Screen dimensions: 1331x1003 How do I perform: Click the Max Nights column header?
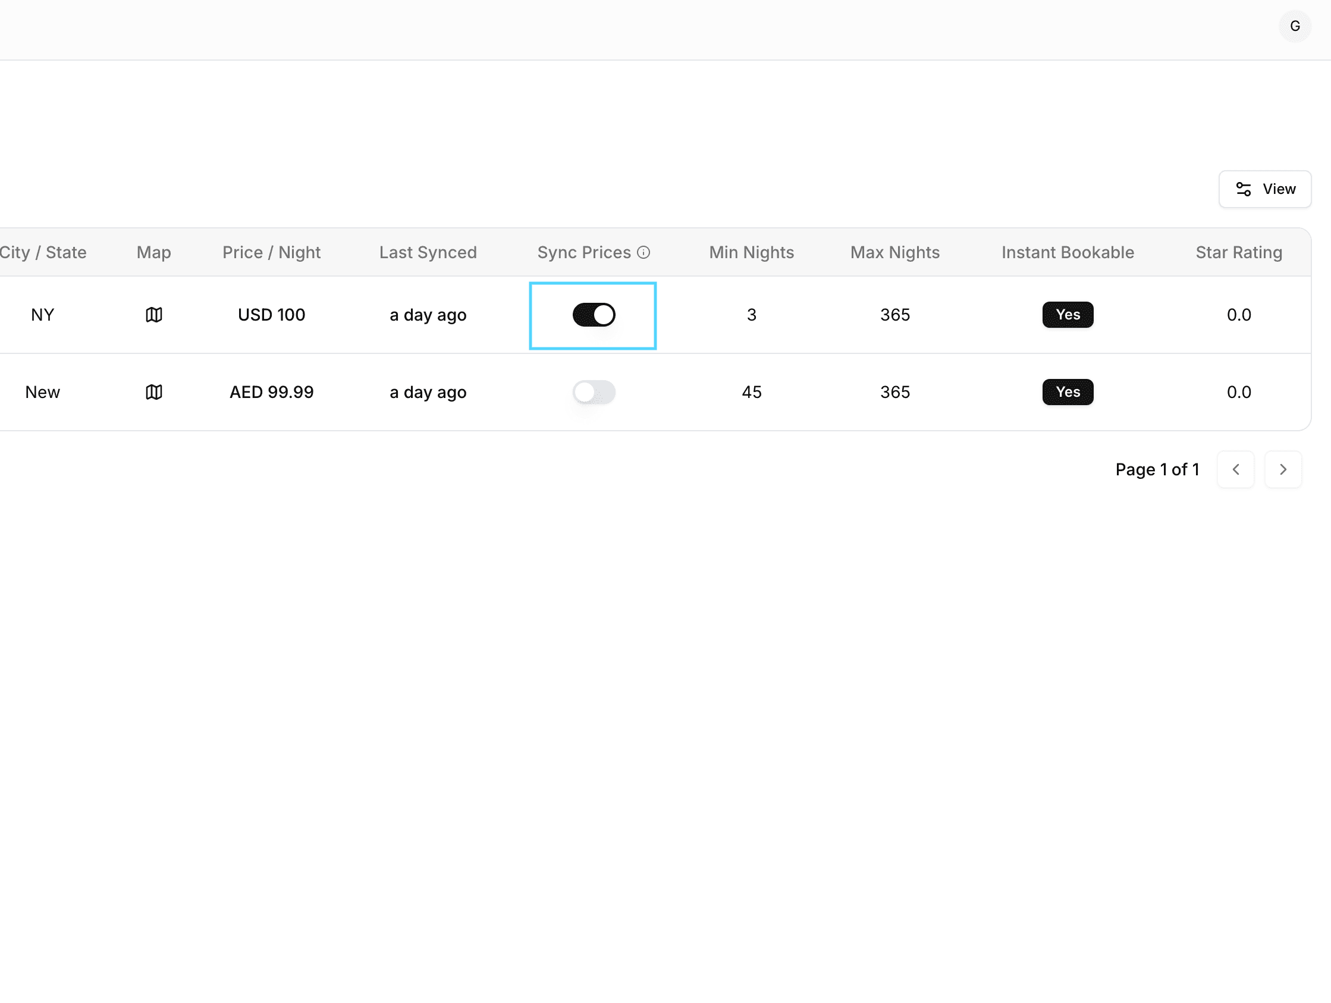[x=894, y=252]
